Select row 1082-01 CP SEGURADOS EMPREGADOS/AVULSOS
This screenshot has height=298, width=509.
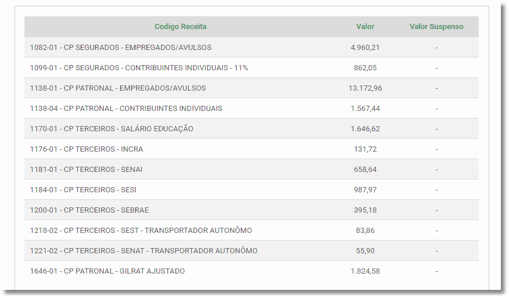[x=251, y=47]
